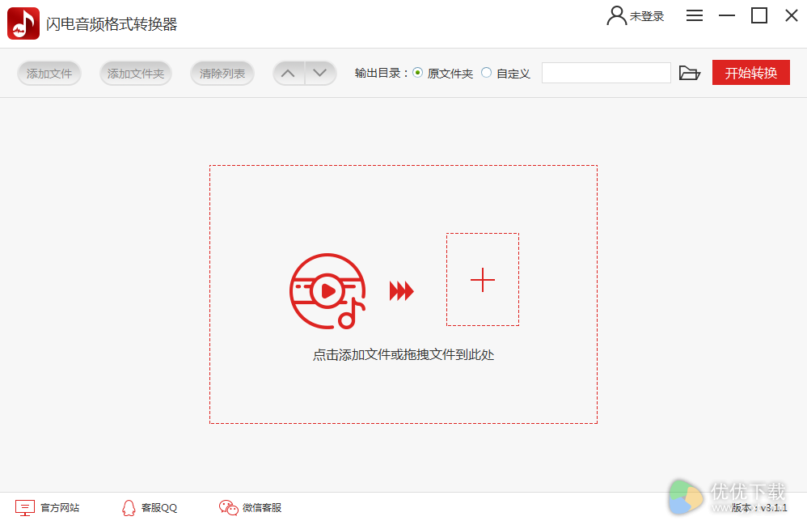The image size is (807, 525).
Task: Click the output directory path field
Action: 606,73
